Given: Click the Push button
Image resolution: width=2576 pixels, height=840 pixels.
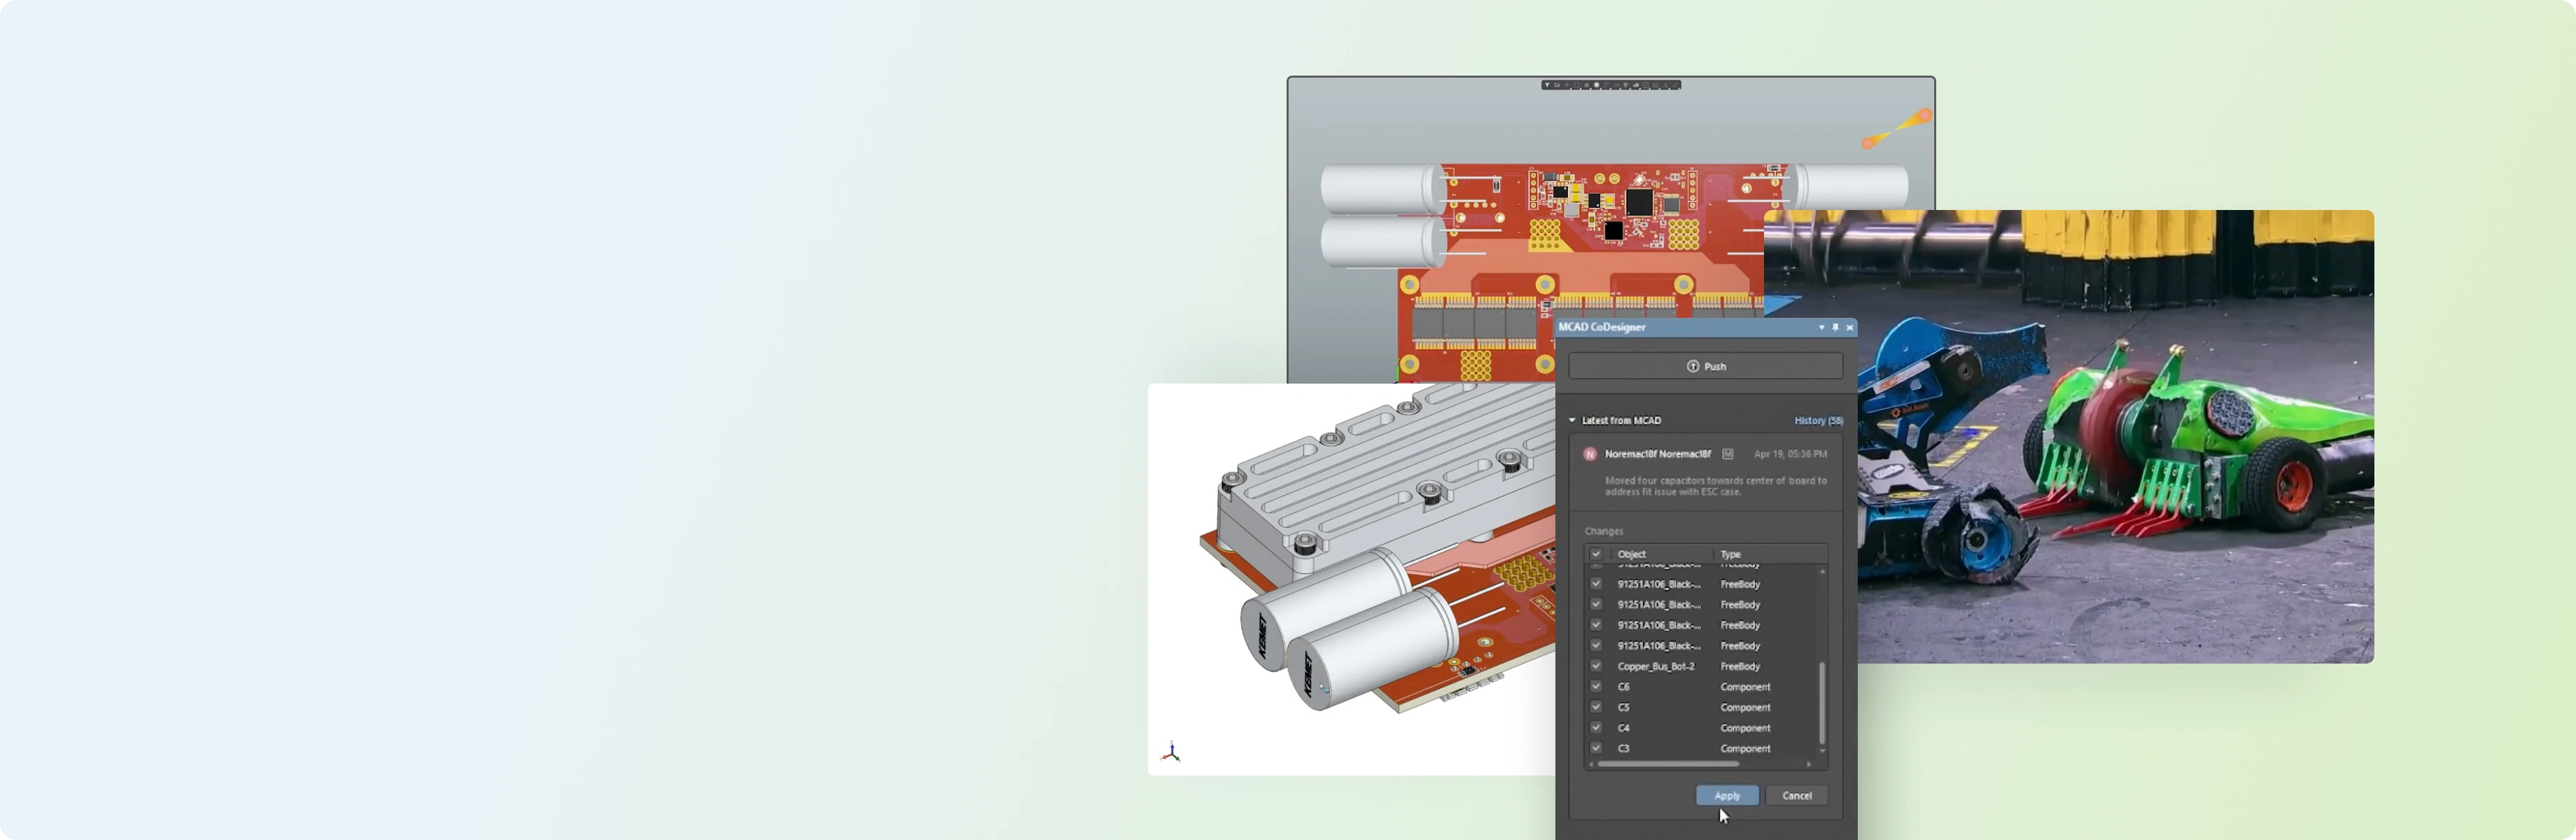Looking at the screenshot, I should tap(1705, 366).
